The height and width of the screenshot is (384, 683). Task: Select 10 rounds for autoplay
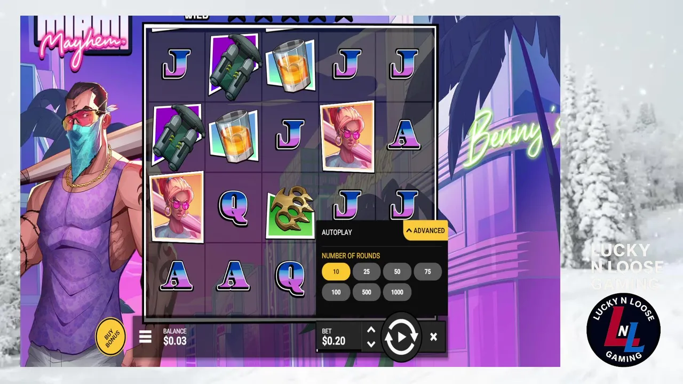point(336,271)
